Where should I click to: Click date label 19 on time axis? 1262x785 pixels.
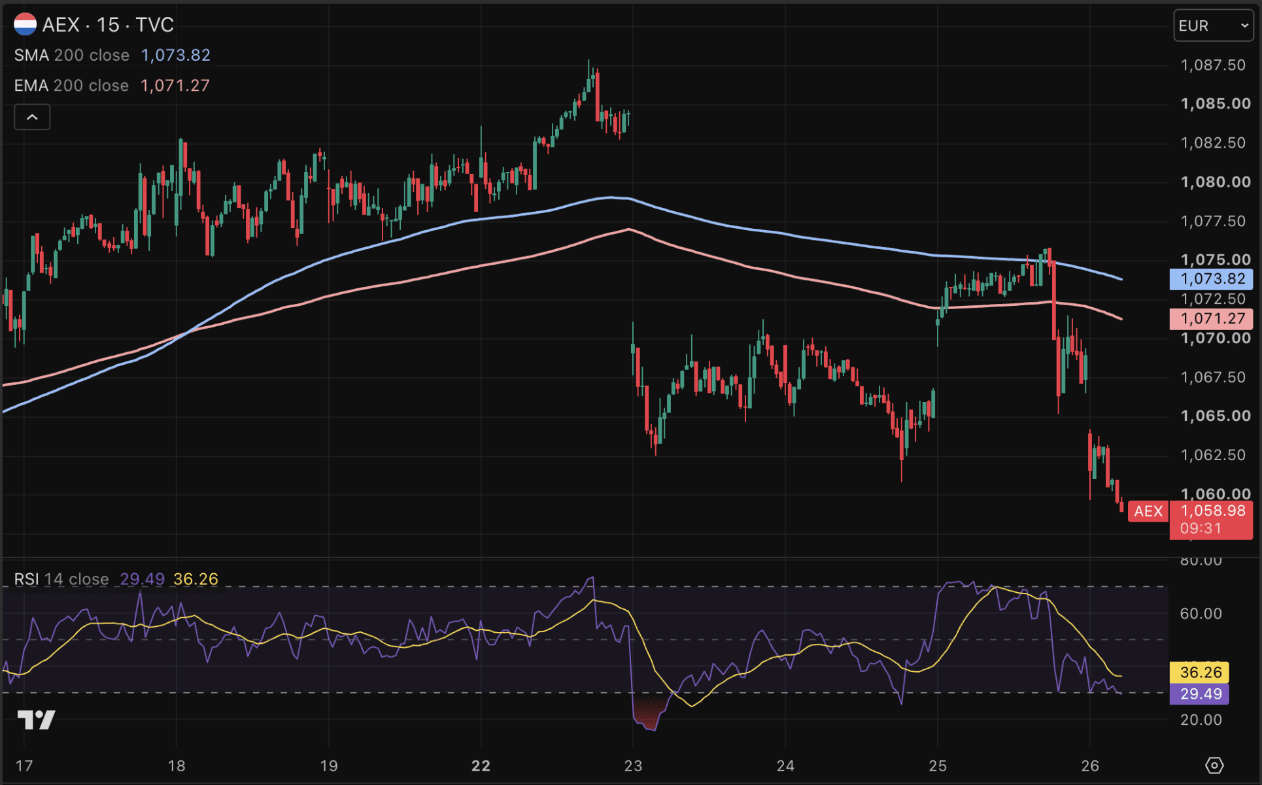pos(329,766)
